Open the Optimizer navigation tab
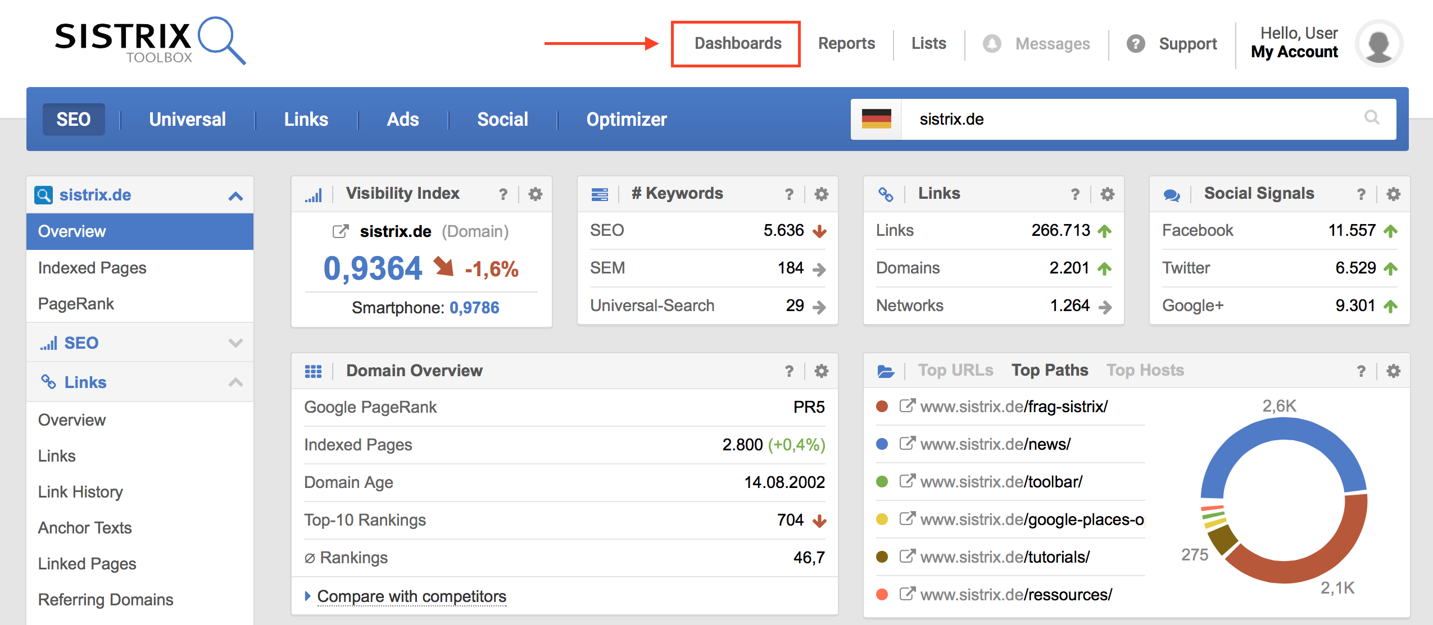The height and width of the screenshot is (625, 1433). [x=626, y=119]
